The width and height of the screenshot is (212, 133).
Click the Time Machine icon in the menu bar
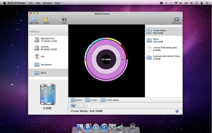coord(166,3)
